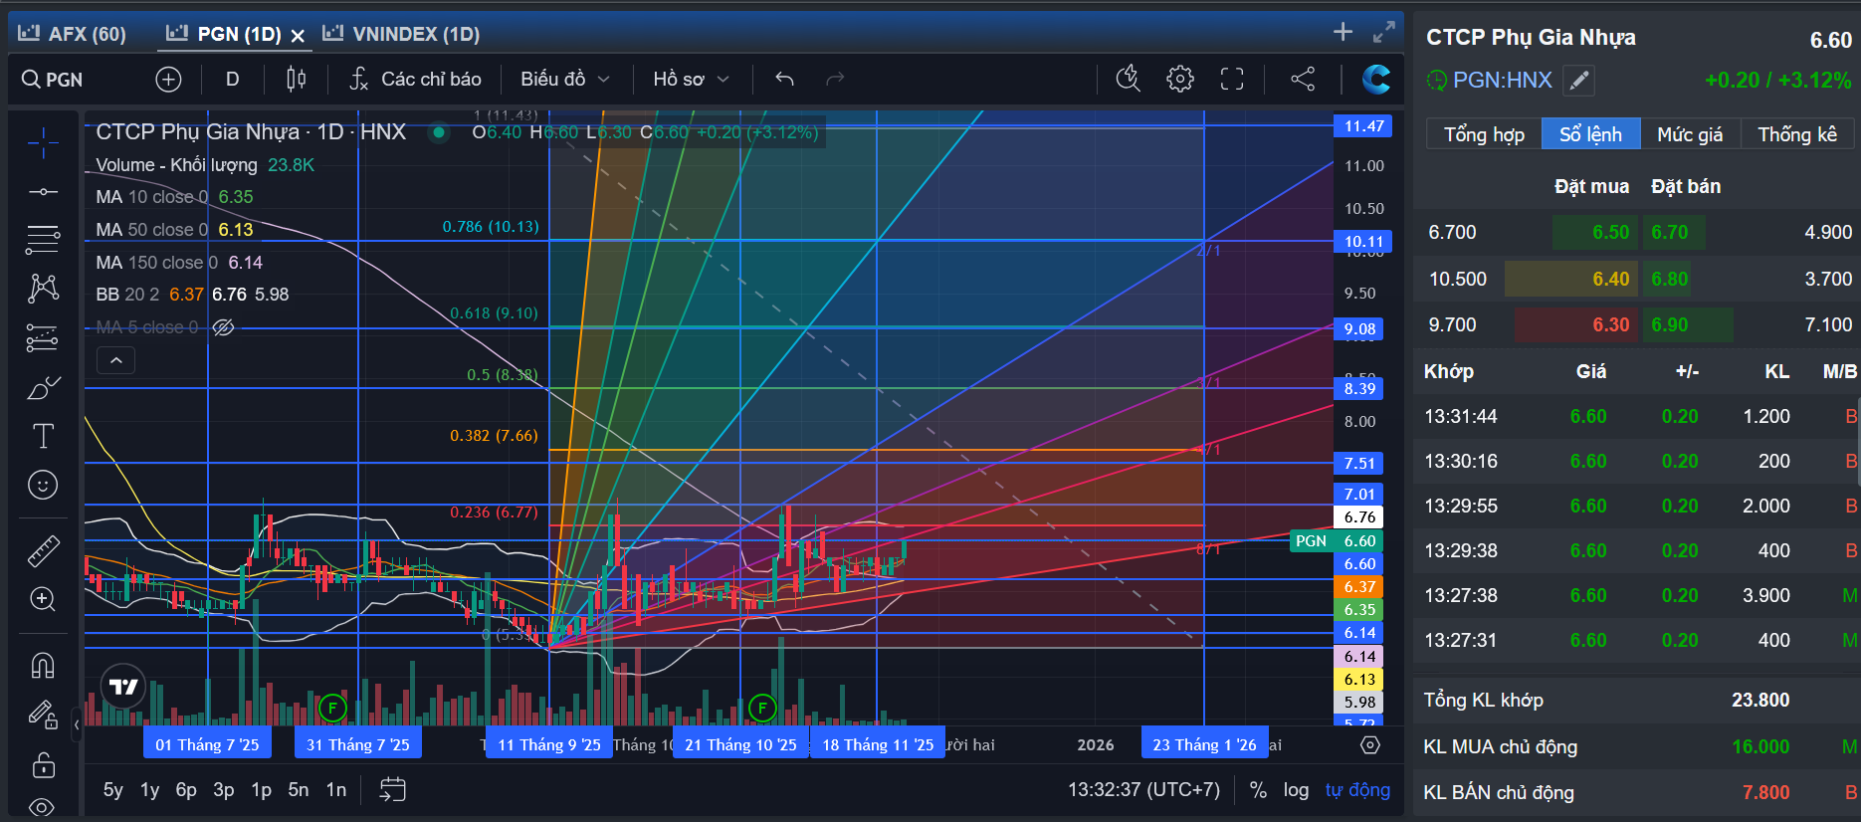Image resolution: width=1861 pixels, height=822 pixels.
Task: Open the alert clock icon
Action: tap(1128, 79)
